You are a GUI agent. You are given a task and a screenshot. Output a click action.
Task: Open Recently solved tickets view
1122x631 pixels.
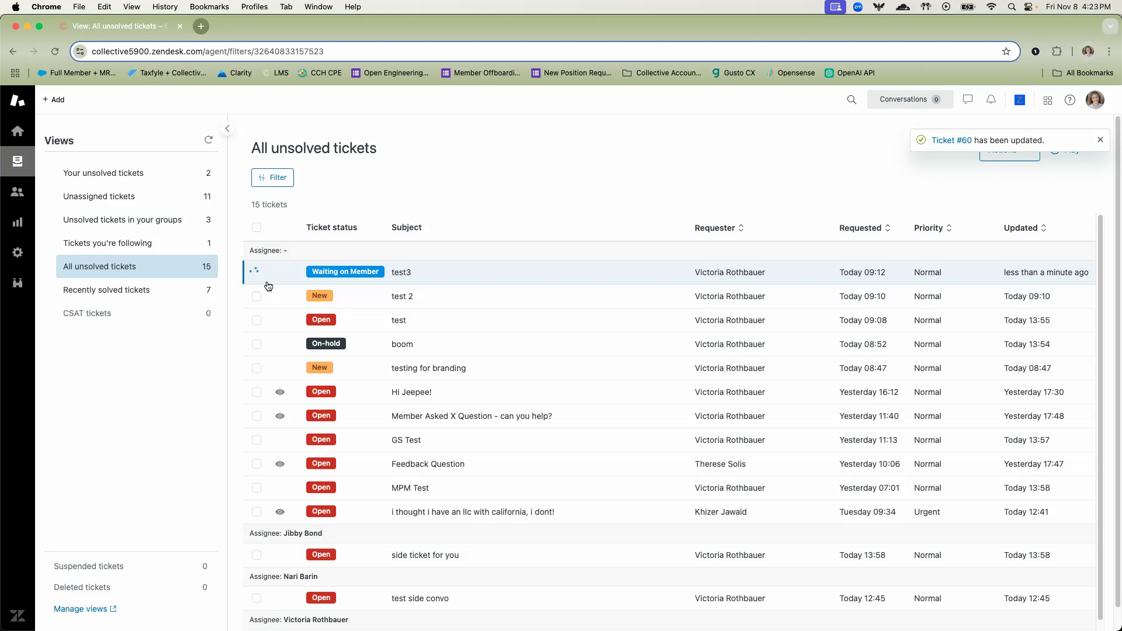coord(106,290)
